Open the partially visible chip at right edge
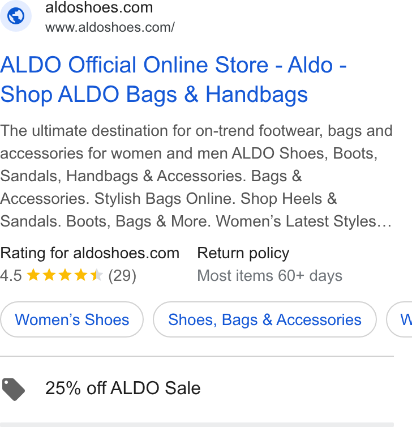Image resolution: width=412 pixels, height=427 pixels. pyautogui.click(x=399, y=319)
